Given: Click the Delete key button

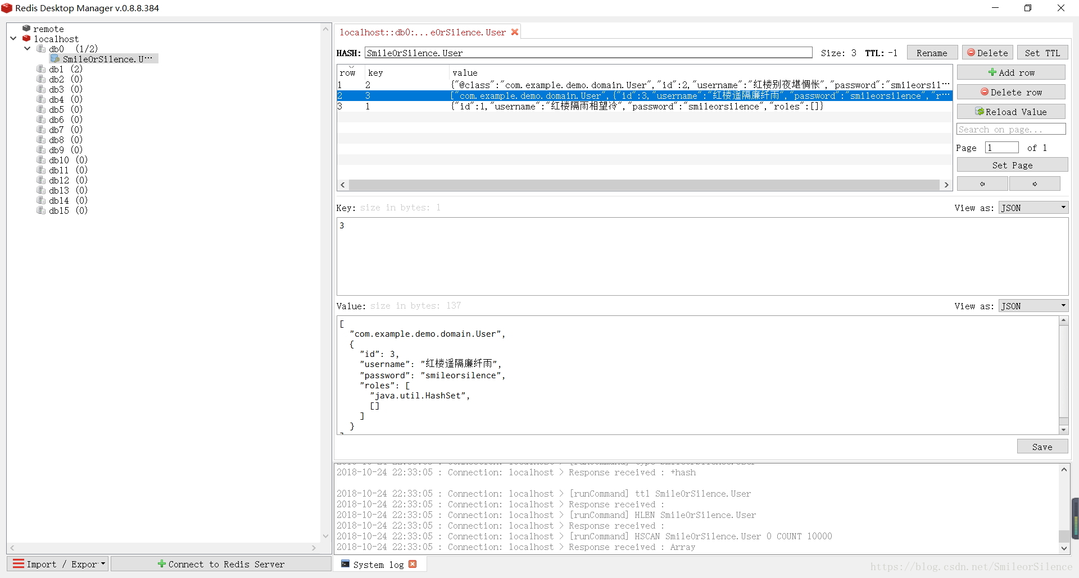Looking at the screenshot, I should (x=987, y=53).
